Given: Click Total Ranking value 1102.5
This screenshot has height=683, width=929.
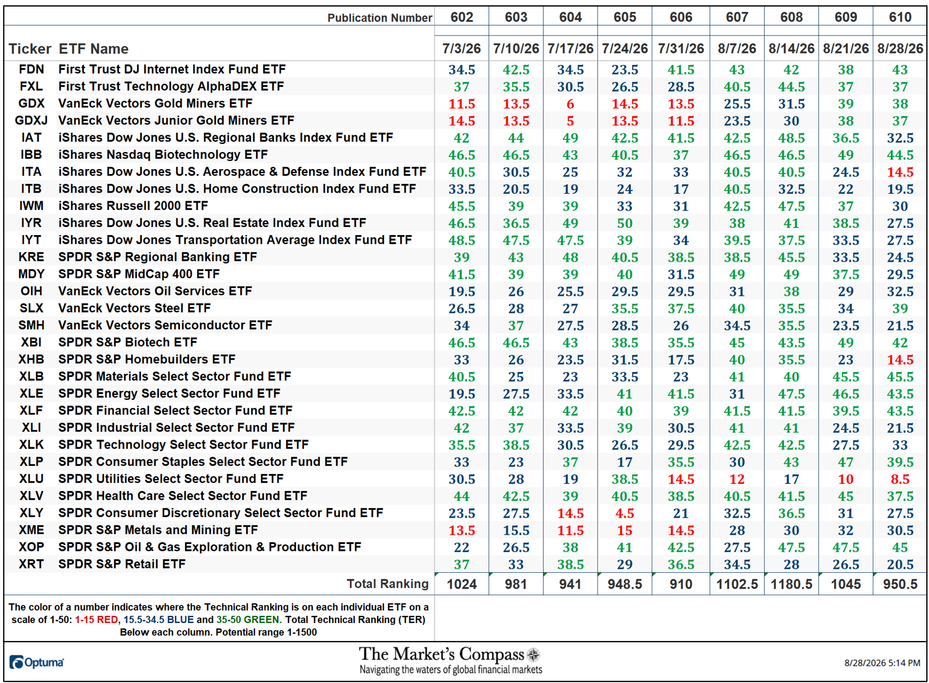Looking at the screenshot, I should [x=737, y=584].
